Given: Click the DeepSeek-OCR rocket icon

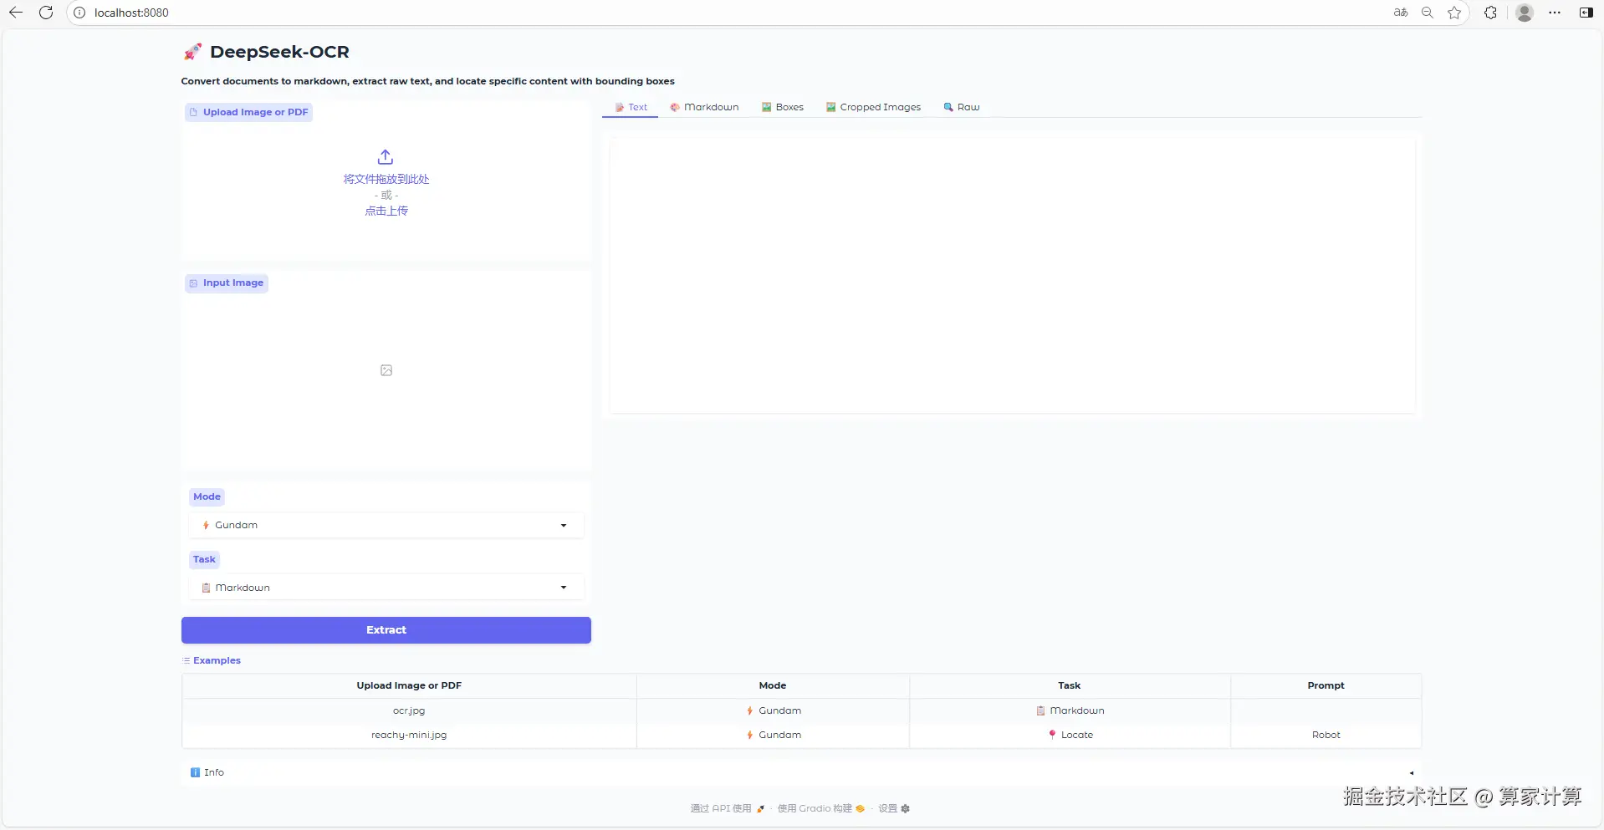Looking at the screenshot, I should point(192,52).
